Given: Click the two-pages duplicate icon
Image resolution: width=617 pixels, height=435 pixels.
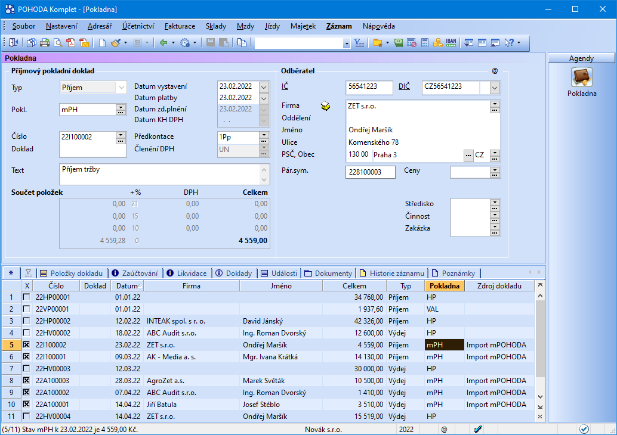Looking at the screenshot, I should click(242, 42).
